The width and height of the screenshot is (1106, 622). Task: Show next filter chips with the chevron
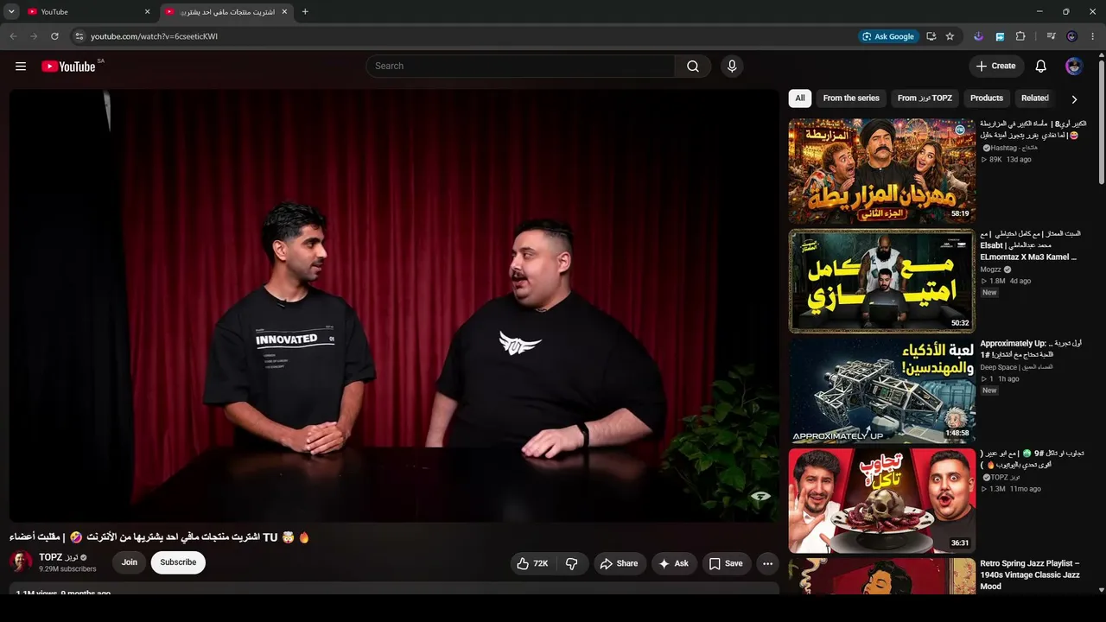pos(1074,99)
